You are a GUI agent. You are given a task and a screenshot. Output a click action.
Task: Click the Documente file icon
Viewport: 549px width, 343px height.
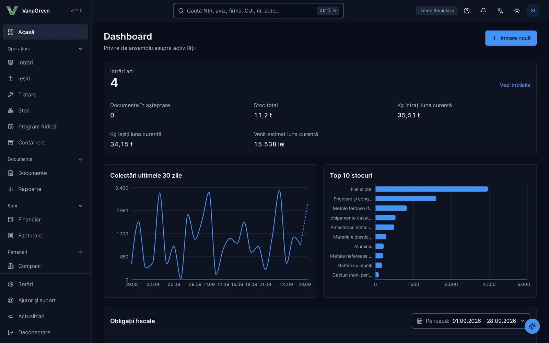click(x=11, y=173)
